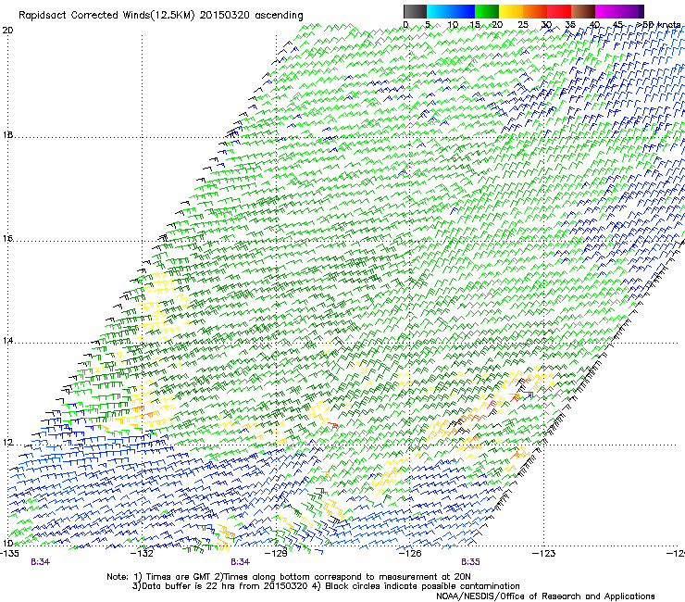Select the '8:34' time label between -132 and -129
Image resolution: width=685 pixels, height=602 pixels.
coord(241,562)
